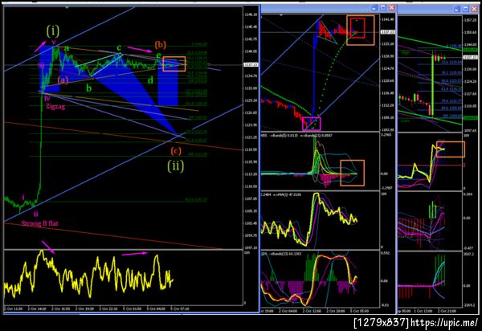This screenshot has height=331, width=482.
Task: Close the rightmost chart window
Action: [474, 9]
